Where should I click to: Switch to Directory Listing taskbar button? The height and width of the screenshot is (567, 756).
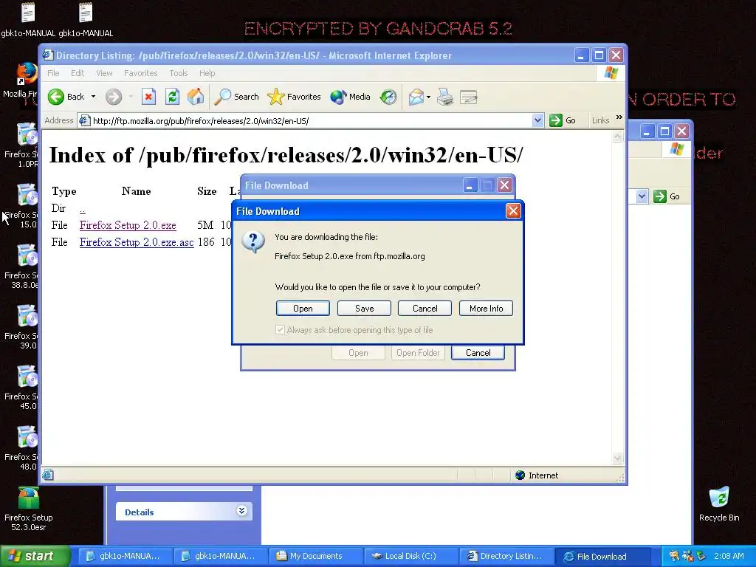pyautogui.click(x=505, y=556)
